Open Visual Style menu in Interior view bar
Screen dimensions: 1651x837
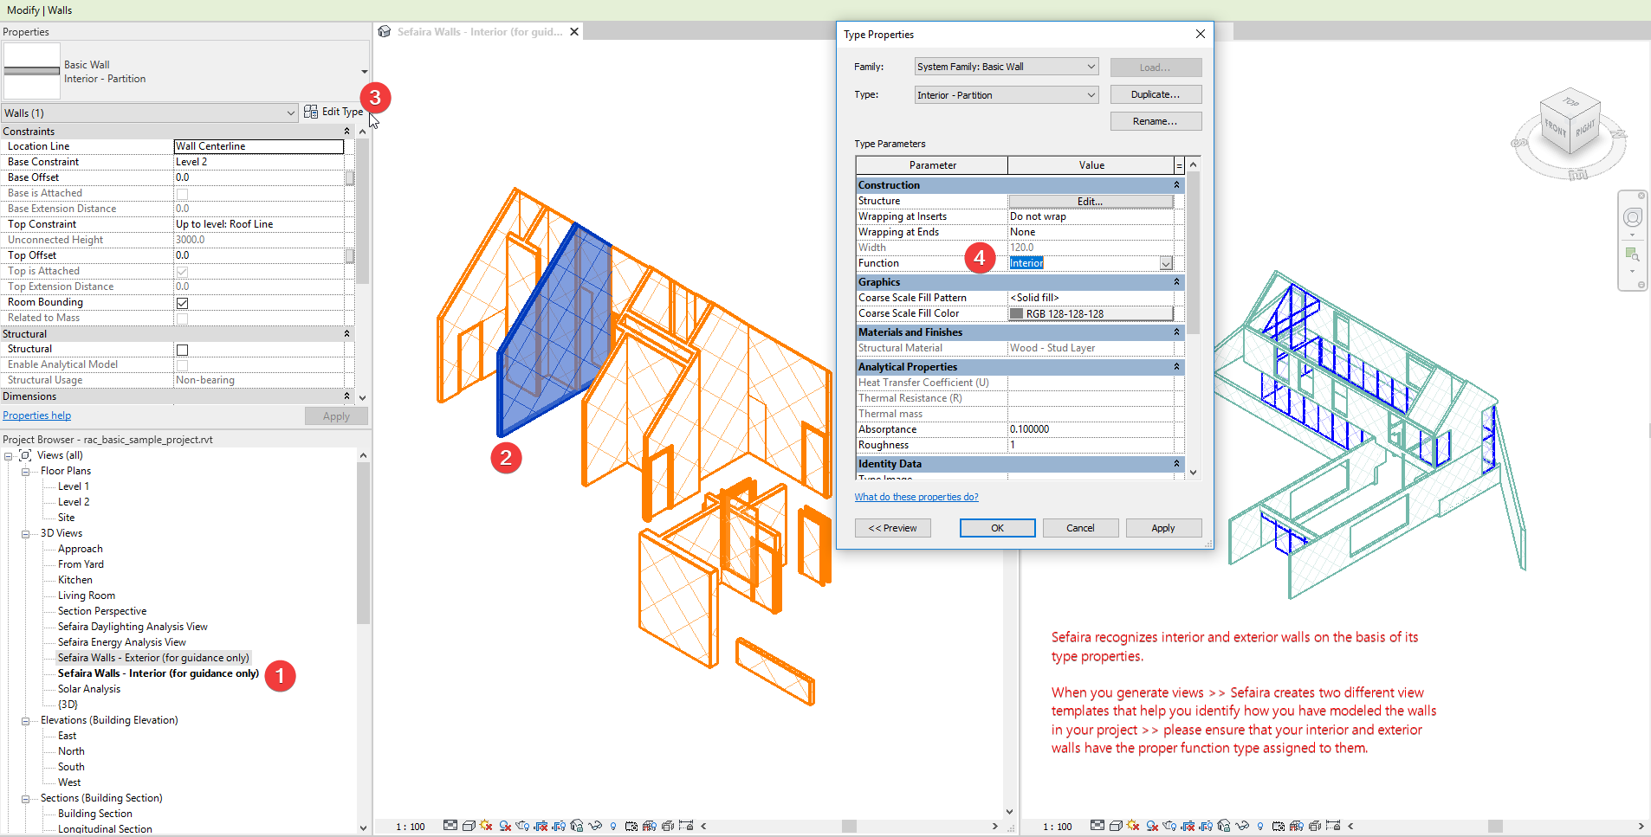469,826
